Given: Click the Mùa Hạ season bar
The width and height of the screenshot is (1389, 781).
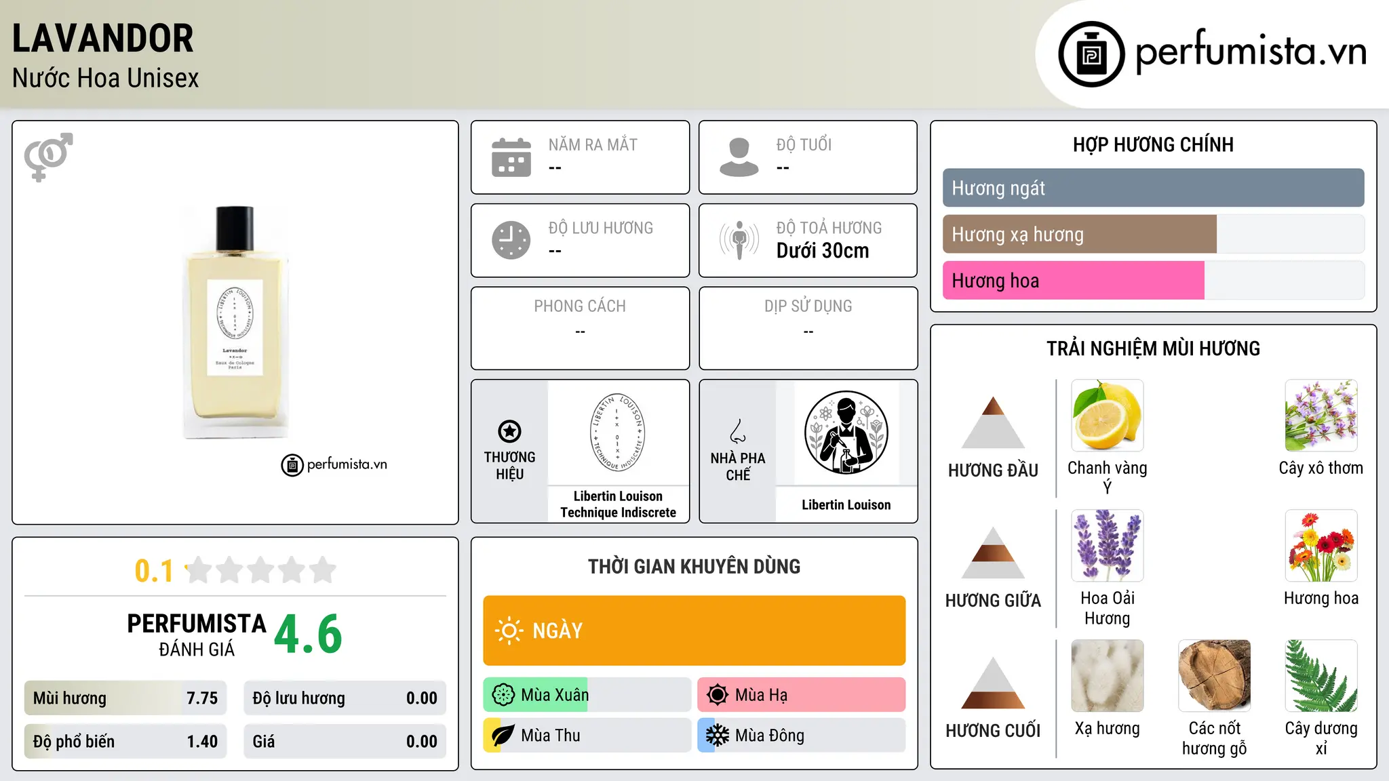Looking at the screenshot, I should click(802, 695).
